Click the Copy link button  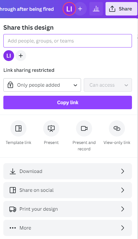tap(68, 102)
